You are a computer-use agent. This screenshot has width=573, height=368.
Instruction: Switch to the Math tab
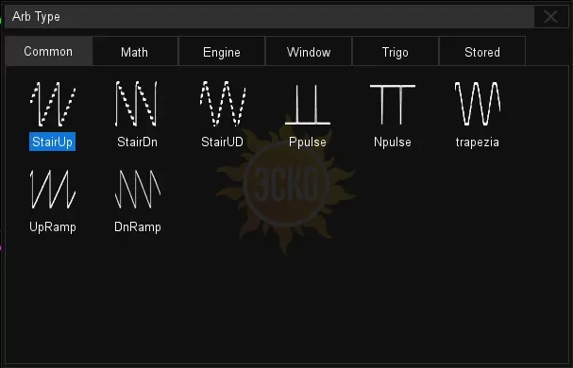(135, 52)
